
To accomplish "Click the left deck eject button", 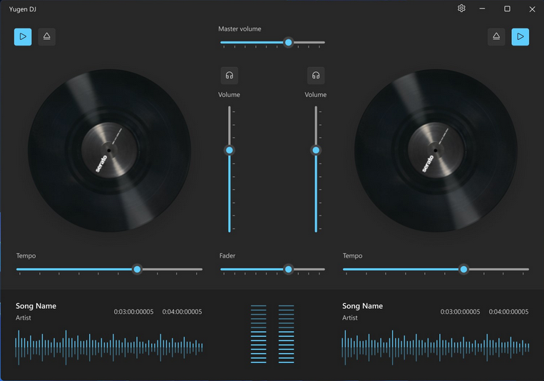I will (x=47, y=37).
